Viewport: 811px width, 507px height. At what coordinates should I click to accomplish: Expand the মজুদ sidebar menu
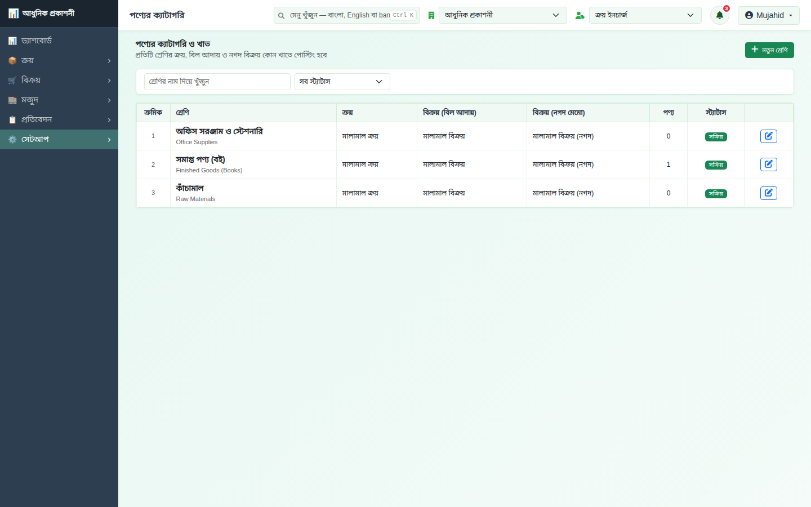(x=59, y=100)
